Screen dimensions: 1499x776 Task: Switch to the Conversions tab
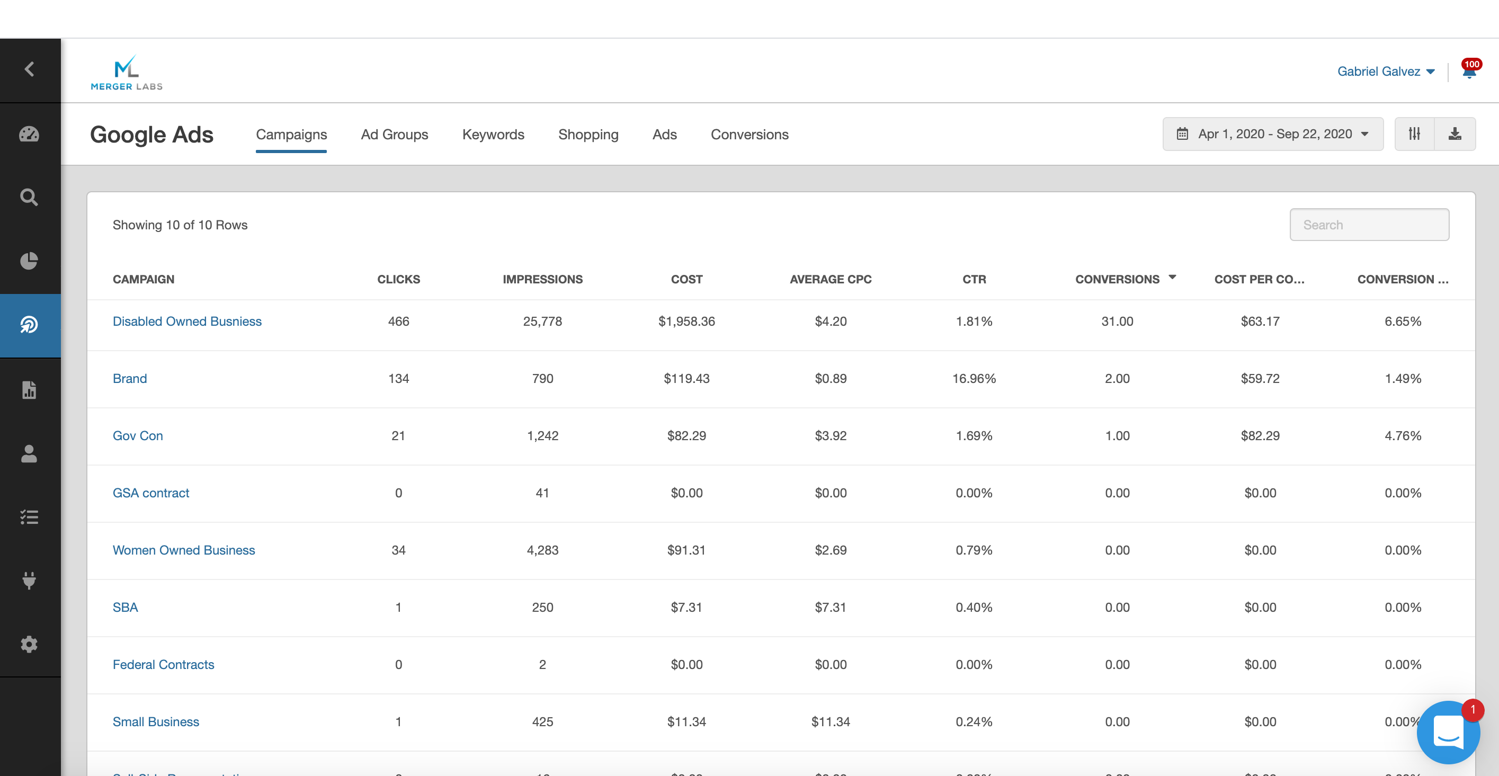pyautogui.click(x=749, y=135)
